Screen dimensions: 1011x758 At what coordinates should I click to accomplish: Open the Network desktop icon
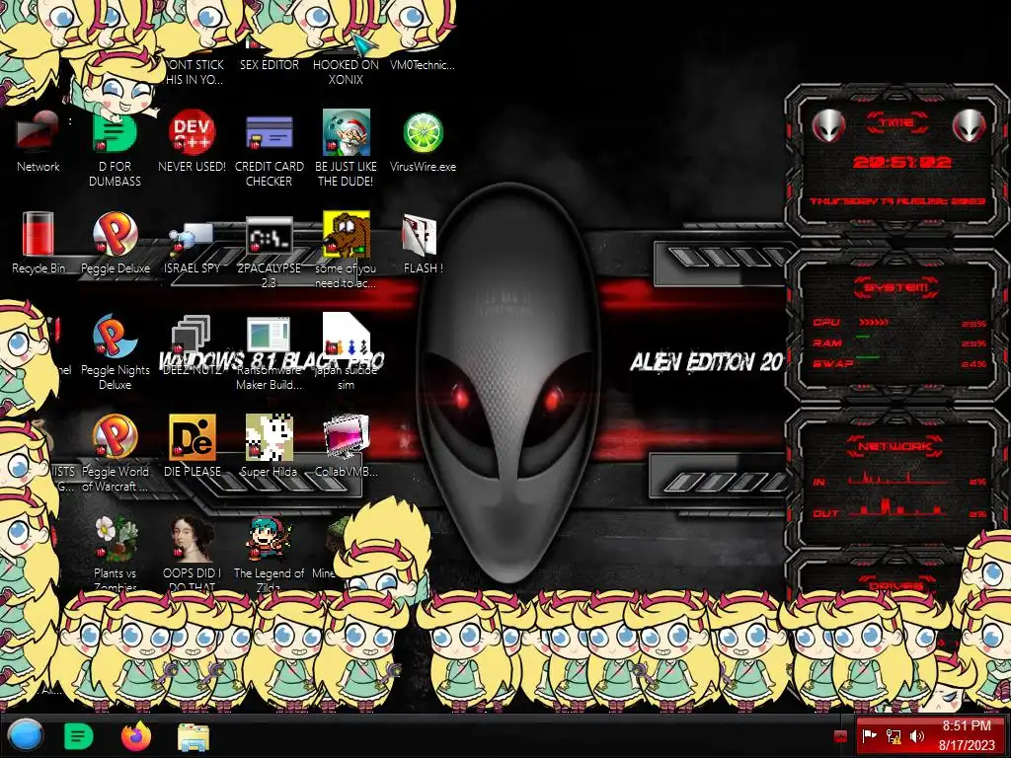(39, 133)
